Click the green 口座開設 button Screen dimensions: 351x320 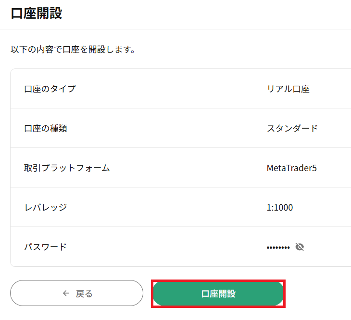[218, 293]
